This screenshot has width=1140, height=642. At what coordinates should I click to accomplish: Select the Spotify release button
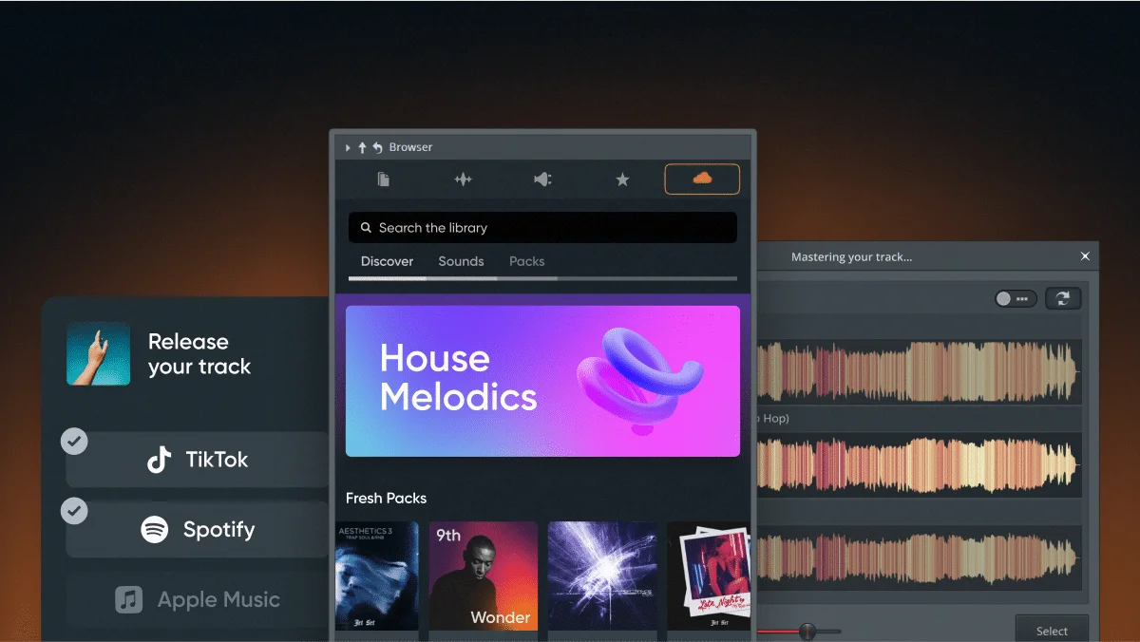198,530
